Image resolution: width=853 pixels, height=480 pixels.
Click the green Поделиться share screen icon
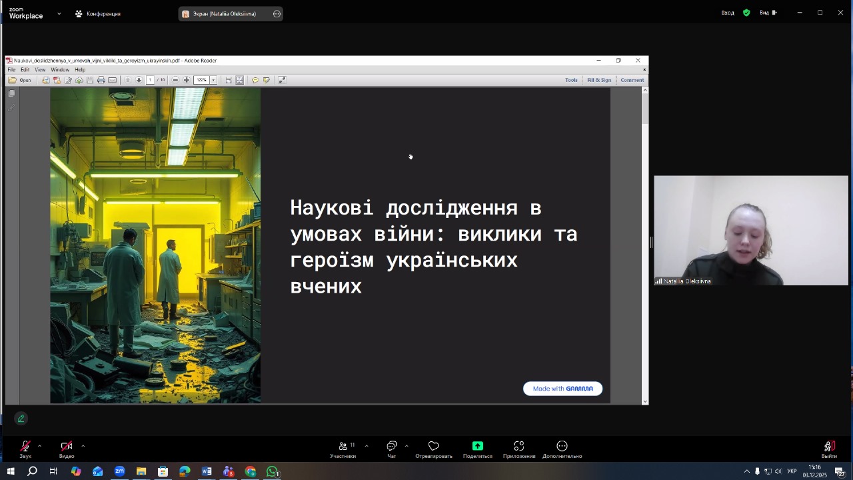tap(477, 446)
